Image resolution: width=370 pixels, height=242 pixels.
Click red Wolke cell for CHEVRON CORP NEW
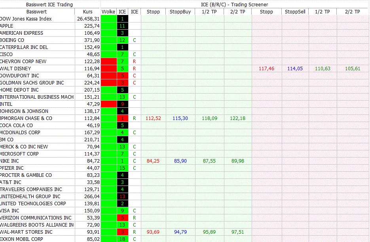click(109, 62)
